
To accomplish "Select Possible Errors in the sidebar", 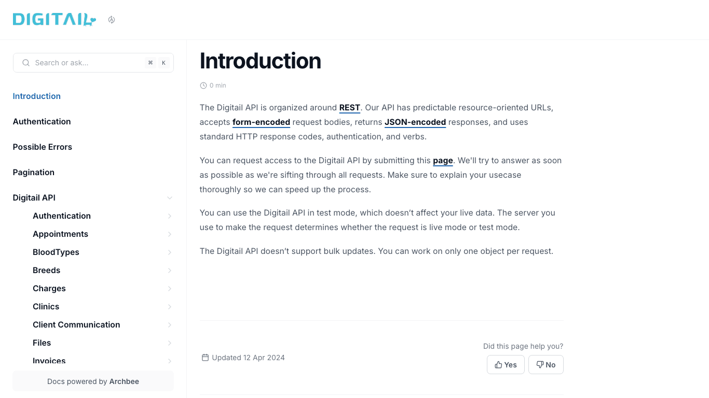I will click(x=42, y=147).
